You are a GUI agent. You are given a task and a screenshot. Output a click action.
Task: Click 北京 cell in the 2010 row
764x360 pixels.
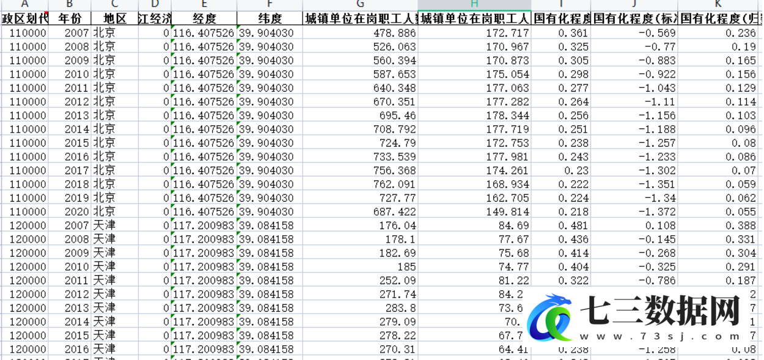[114, 74]
